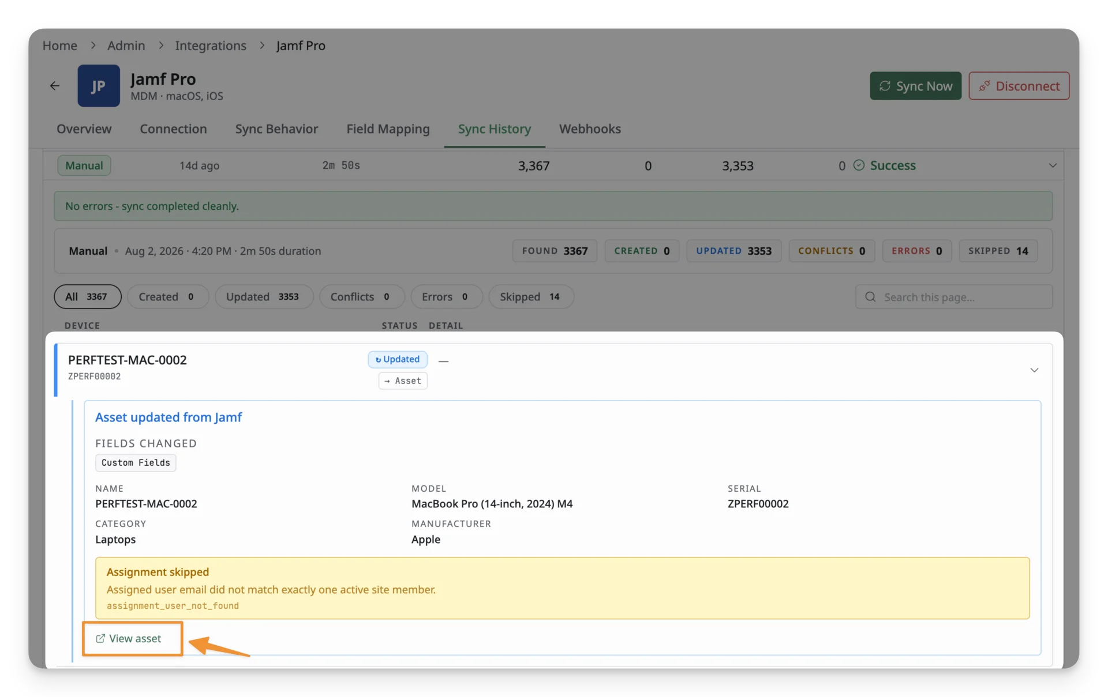Screen dimensions: 1108x697
Task: Click the PERFTEST-MAC-0002 device name
Action: (128, 360)
